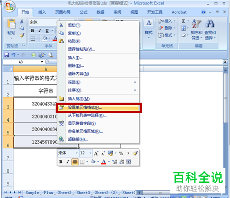The image size is (230, 198).
Task: Click font color A in mini toolbar
Action: (104, 162)
